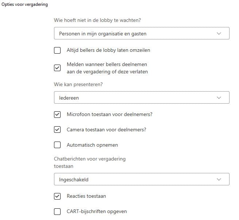Click the 'Opties voor vergadering' heading

pyautogui.click(x=24, y=5)
